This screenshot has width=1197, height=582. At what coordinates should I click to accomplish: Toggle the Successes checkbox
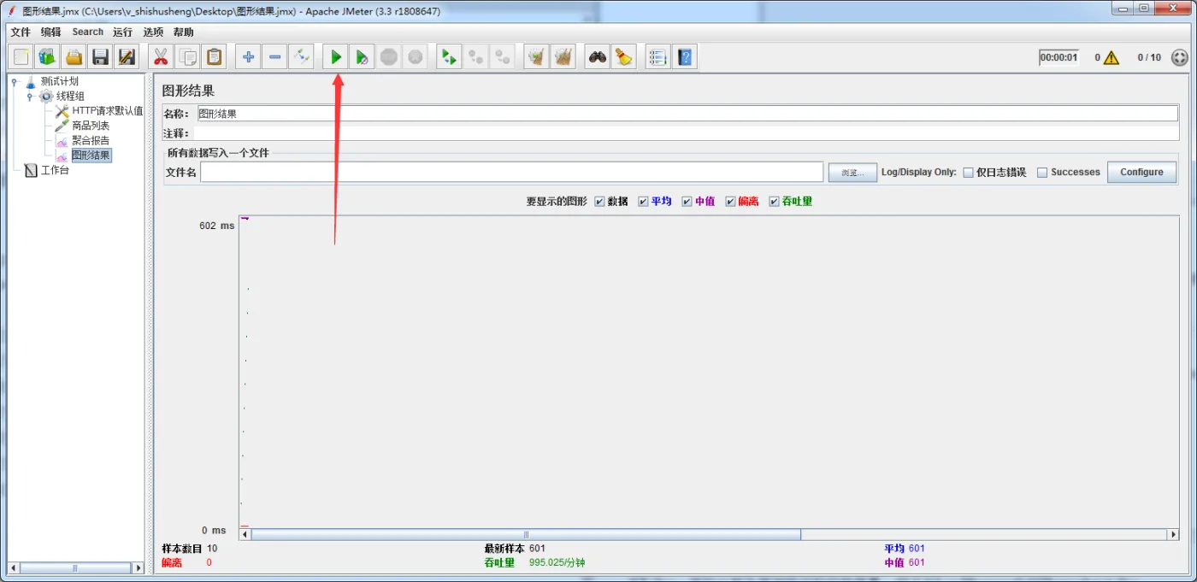click(x=1042, y=172)
